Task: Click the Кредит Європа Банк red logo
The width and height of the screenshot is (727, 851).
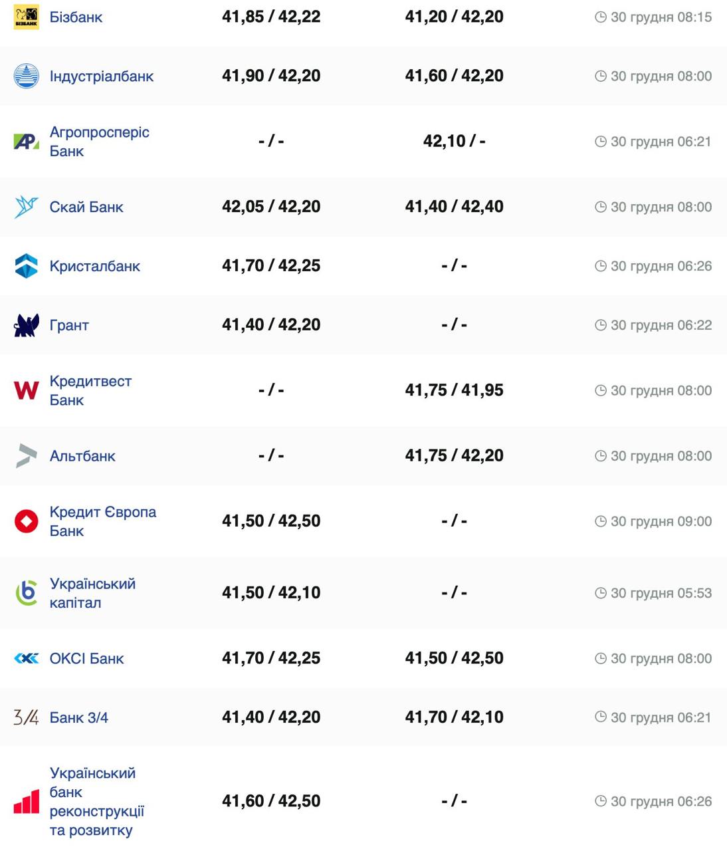Action: (x=27, y=521)
